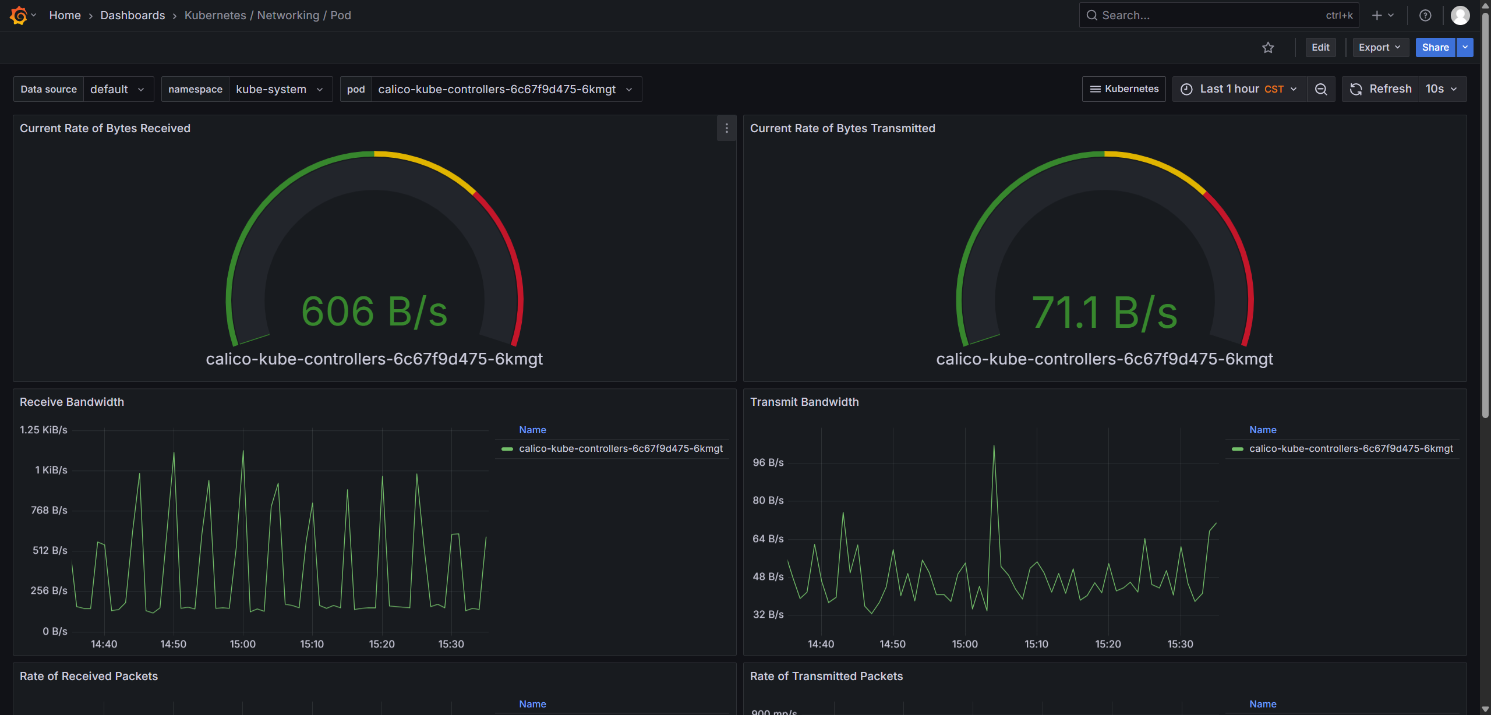Open the 10s refresh interval dropdown

(1441, 89)
